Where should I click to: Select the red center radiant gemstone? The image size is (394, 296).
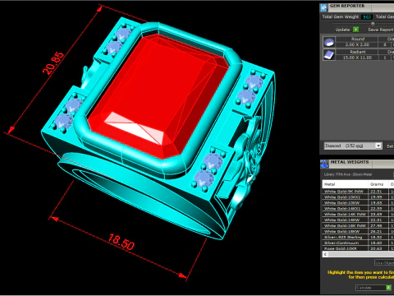point(158,96)
